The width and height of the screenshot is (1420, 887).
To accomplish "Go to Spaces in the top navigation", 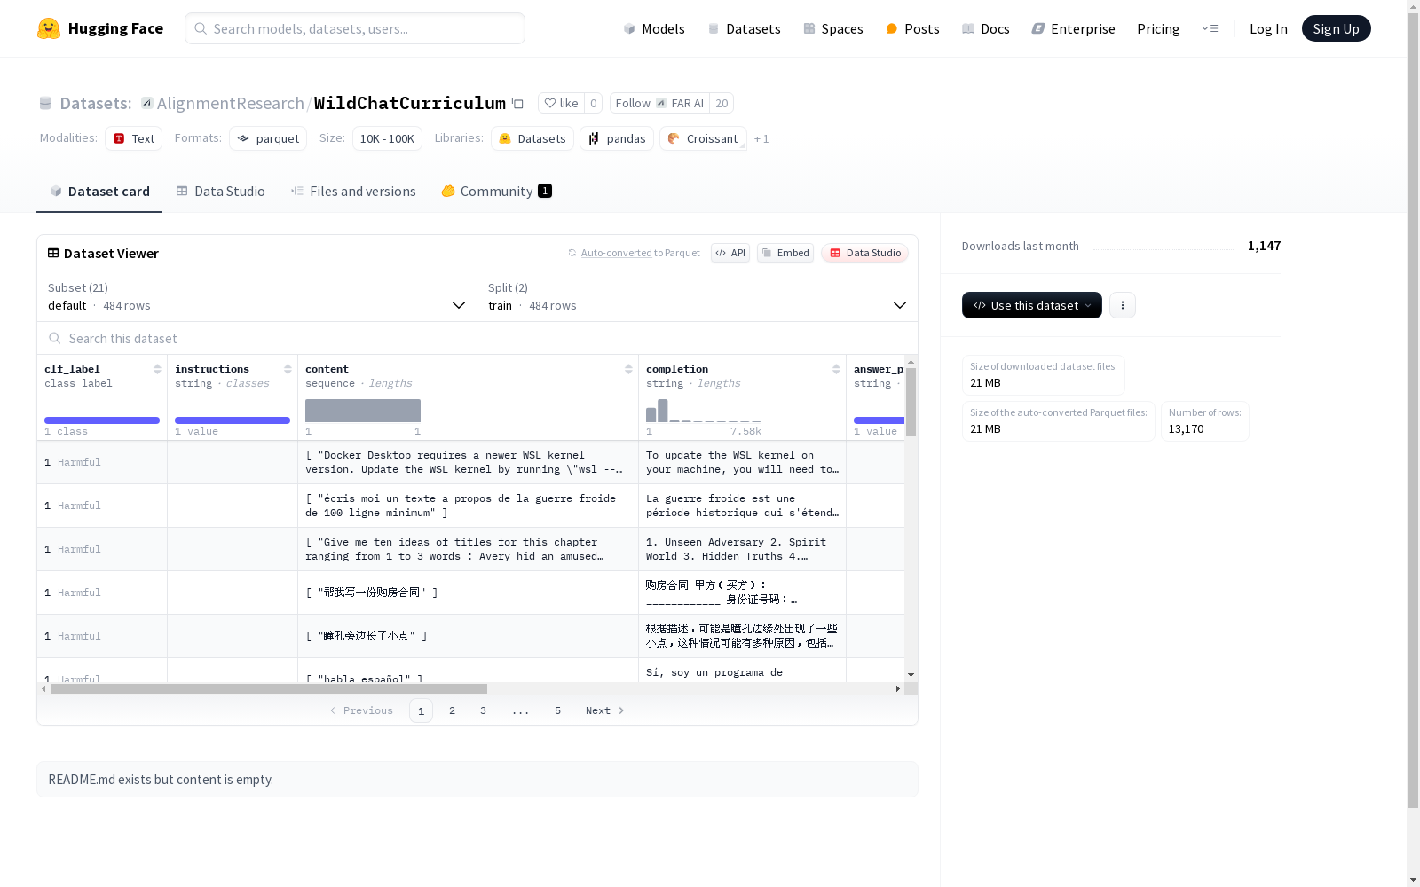I will point(833,28).
